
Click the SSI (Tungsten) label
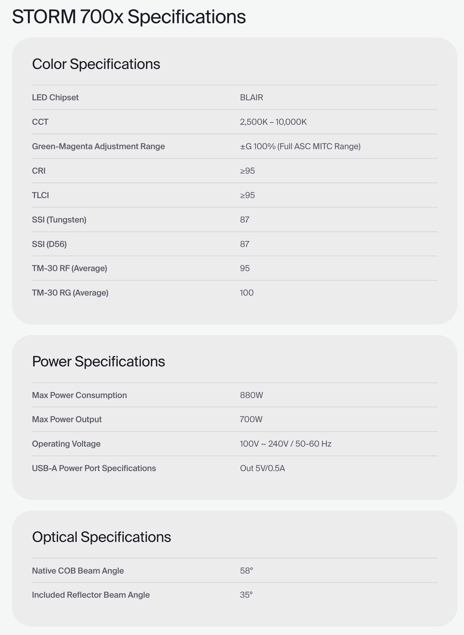(x=59, y=220)
